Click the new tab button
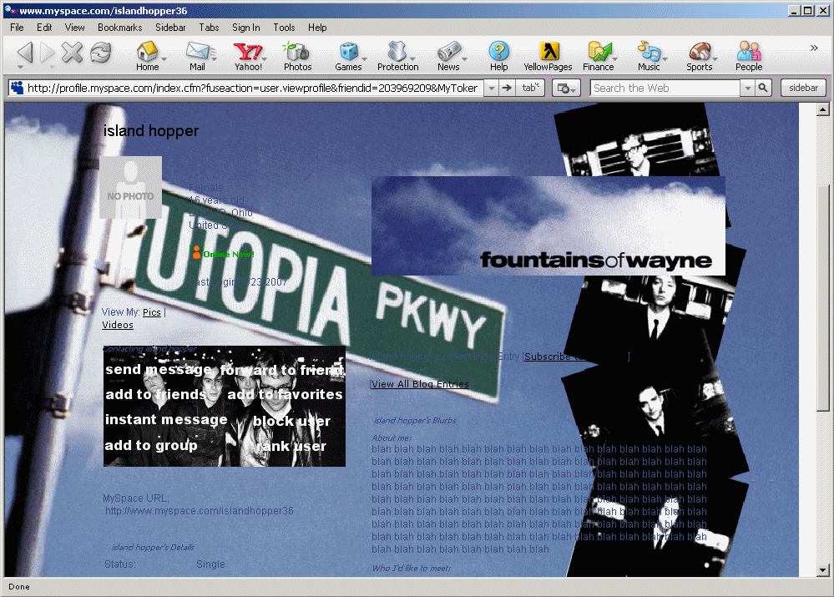 point(530,88)
